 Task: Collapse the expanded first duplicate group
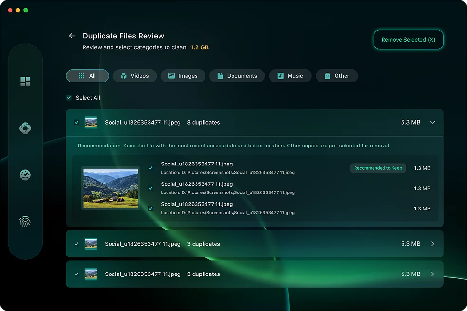point(432,122)
